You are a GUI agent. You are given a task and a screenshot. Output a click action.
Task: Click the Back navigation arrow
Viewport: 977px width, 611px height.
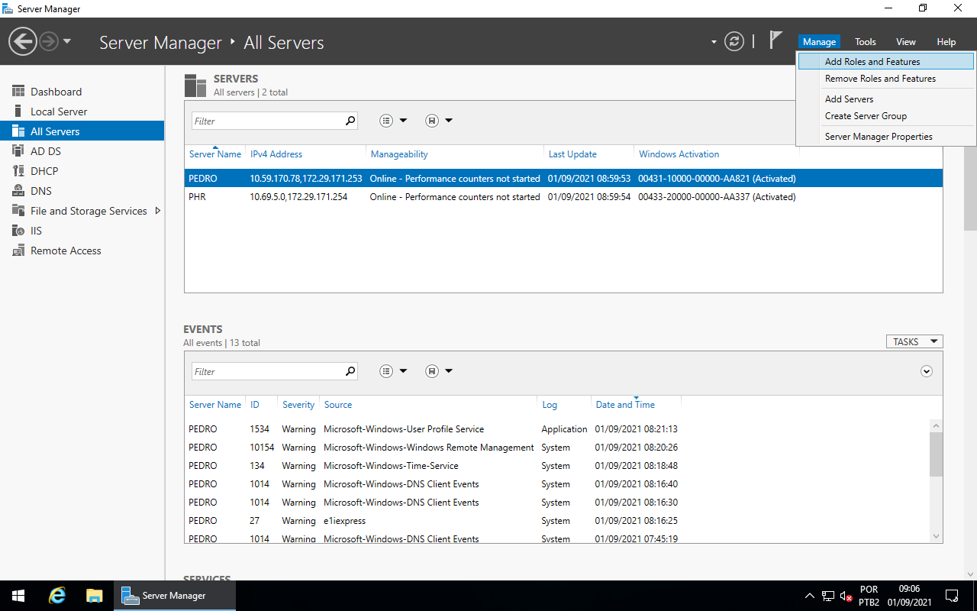pyautogui.click(x=23, y=42)
